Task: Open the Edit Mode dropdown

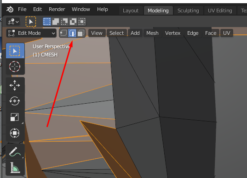Action: 31,33
